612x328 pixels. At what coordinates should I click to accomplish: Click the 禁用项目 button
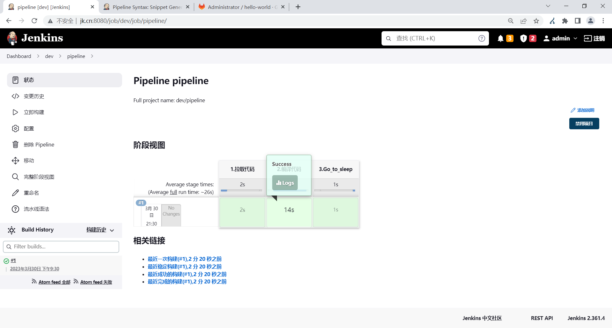point(584,124)
